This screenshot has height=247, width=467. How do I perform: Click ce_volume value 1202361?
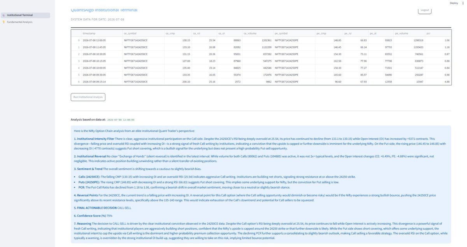(257, 40)
